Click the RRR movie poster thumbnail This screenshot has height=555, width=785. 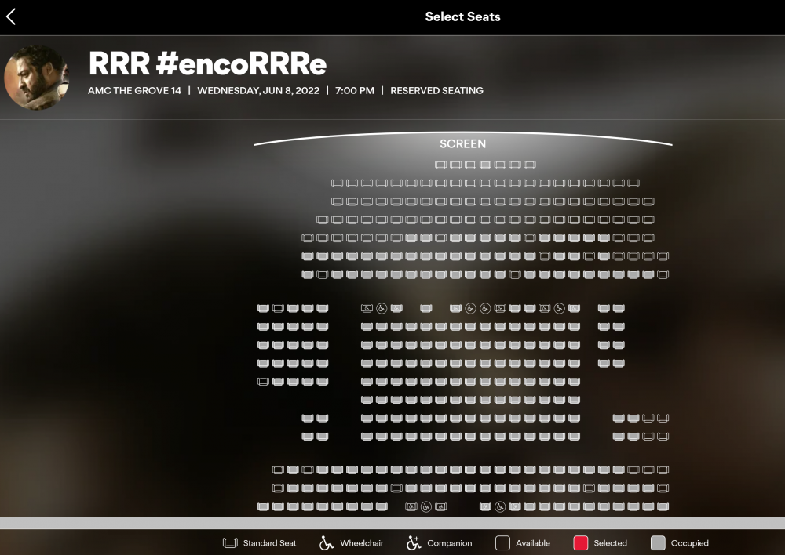click(x=37, y=78)
